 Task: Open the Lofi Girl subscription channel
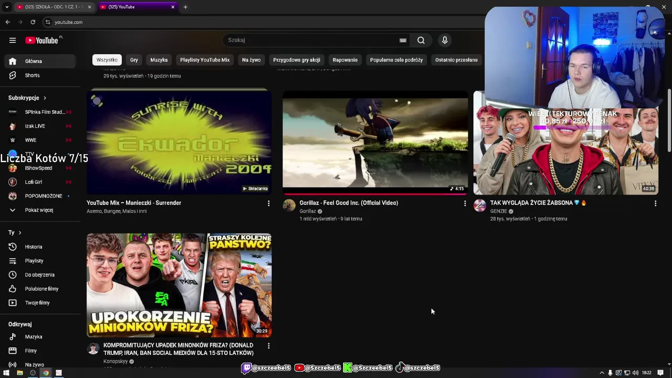coord(41,182)
